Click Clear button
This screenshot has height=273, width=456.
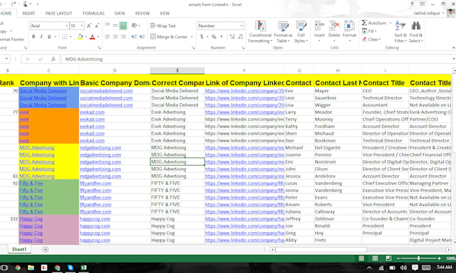click(372, 39)
